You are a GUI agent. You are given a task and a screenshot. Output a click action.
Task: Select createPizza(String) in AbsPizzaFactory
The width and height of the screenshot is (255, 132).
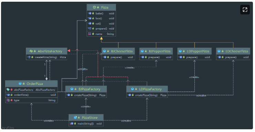(x=47, y=57)
